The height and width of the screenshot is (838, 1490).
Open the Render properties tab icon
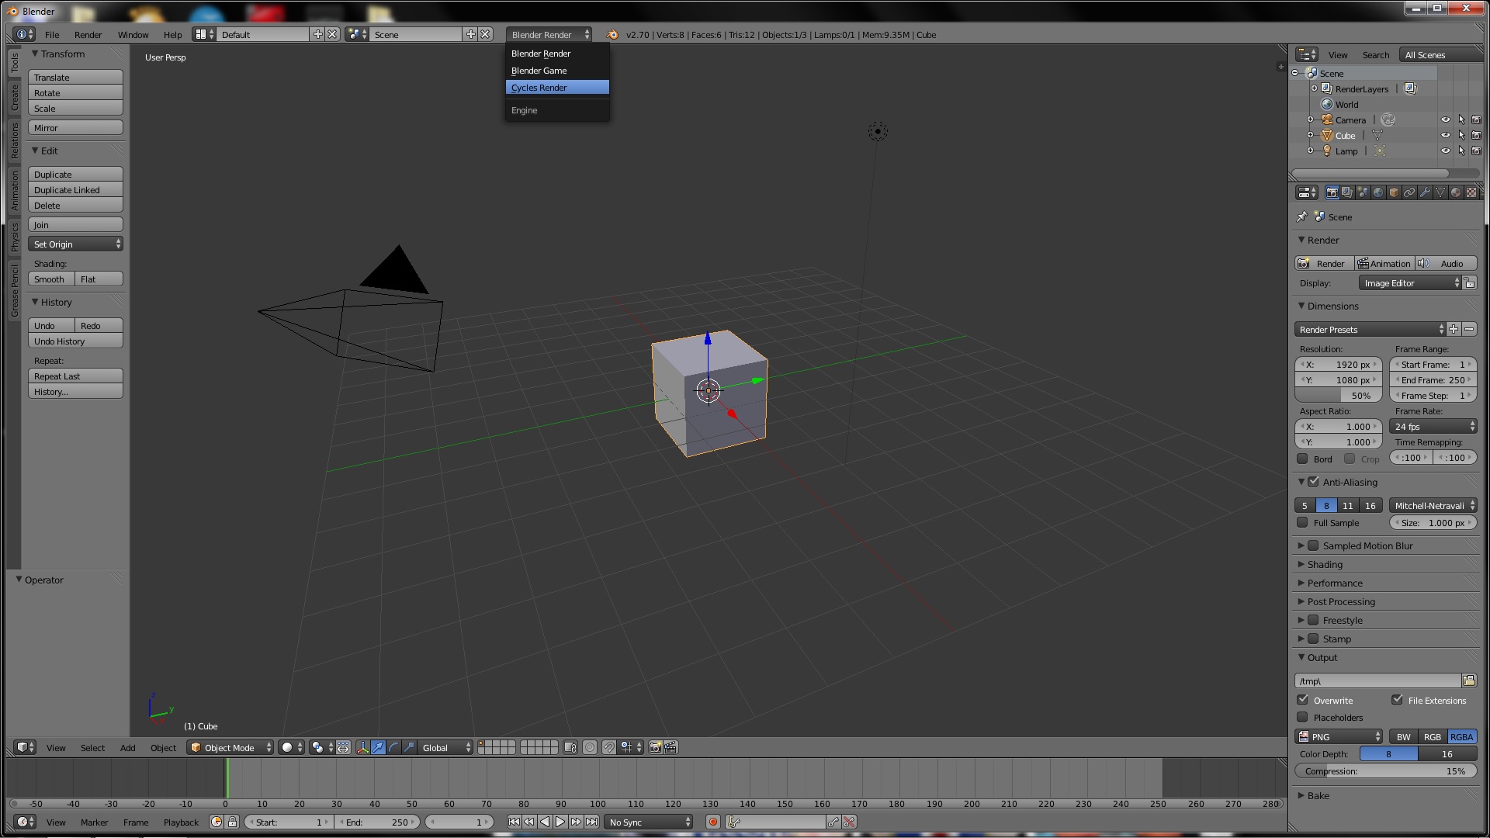pyautogui.click(x=1332, y=192)
